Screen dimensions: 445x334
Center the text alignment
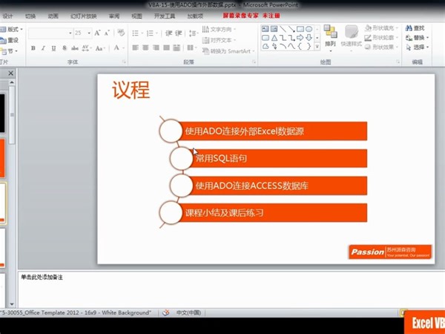[145, 48]
